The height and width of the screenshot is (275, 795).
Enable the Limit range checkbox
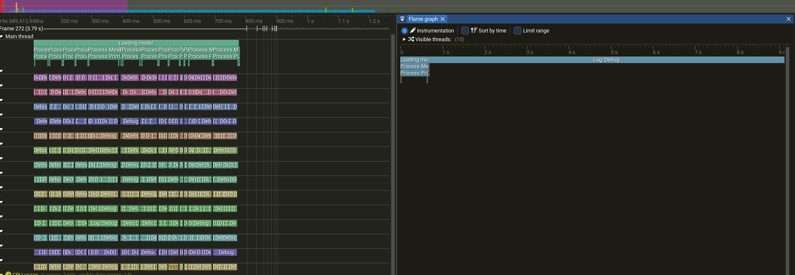pos(517,31)
